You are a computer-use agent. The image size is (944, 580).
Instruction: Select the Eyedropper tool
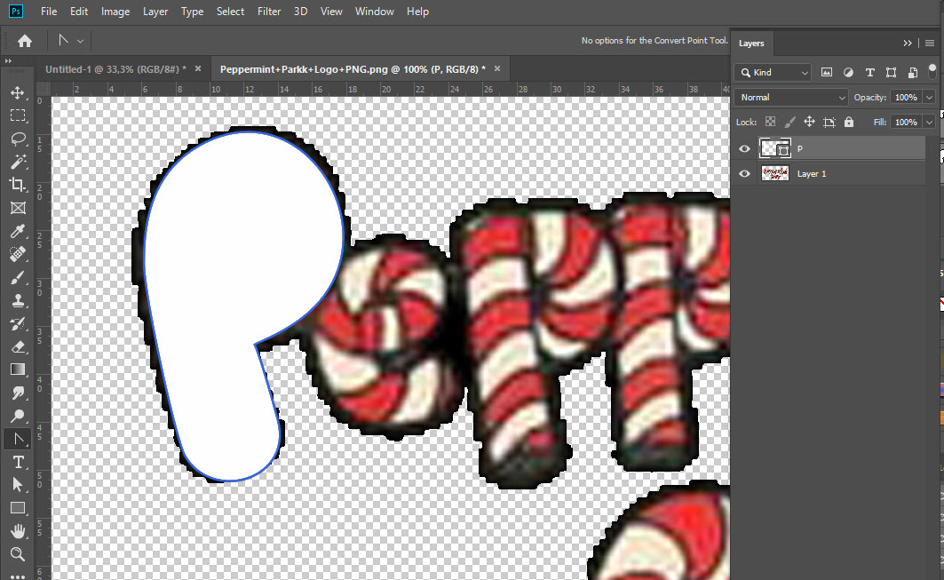pyautogui.click(x=18, y=231)
